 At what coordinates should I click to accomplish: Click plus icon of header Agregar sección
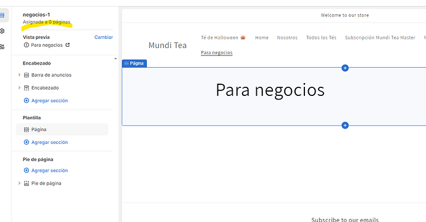click(x=27, y=100)
